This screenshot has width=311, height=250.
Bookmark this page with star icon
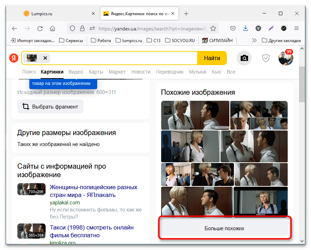[213, 28]
